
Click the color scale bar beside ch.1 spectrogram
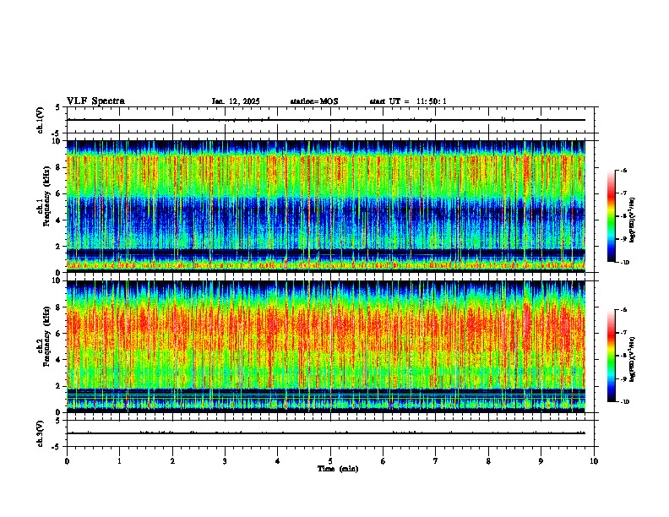pyautogui.click(x=612, y=216)
